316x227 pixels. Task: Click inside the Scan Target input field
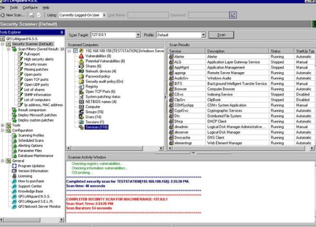click(x=114, y=35)
